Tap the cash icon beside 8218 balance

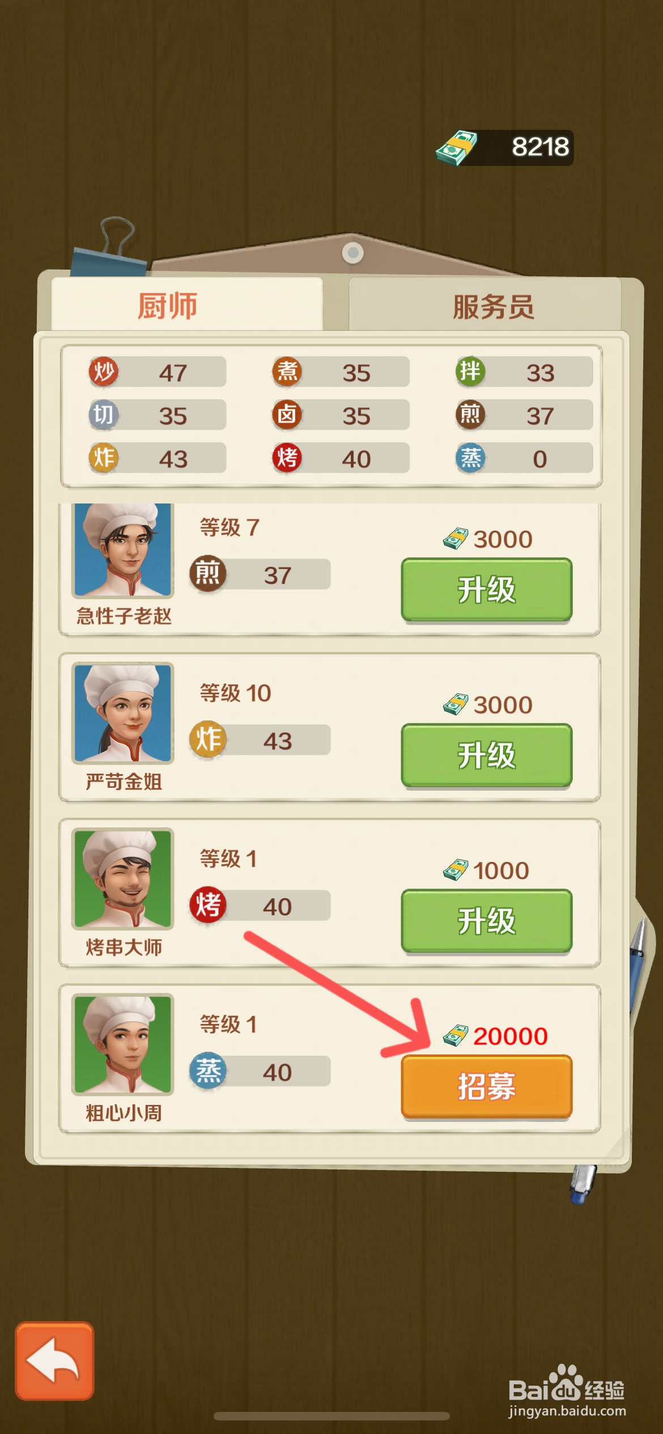coord(457,147)
